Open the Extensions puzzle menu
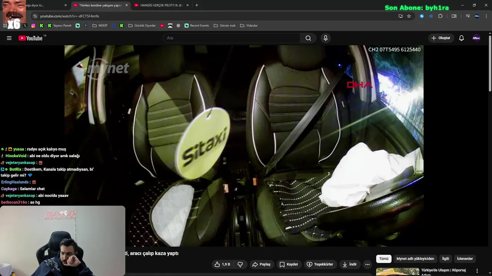 [x=440, y=16]
